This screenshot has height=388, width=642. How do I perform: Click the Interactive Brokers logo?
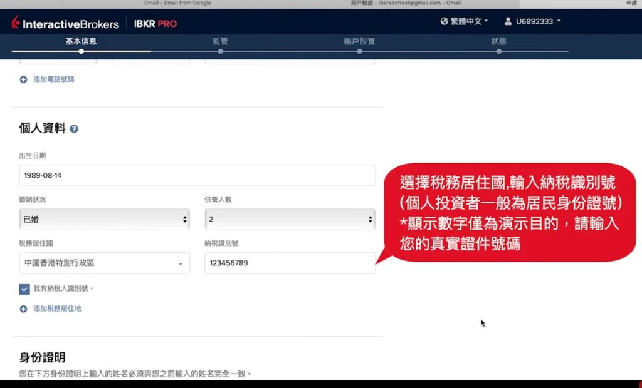(65, 24)
